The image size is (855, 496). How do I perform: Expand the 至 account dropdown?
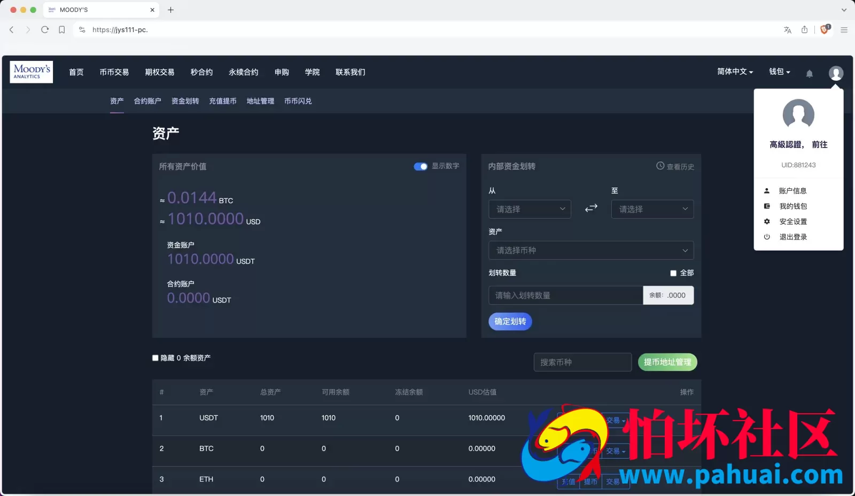click(x=652, y=209)
